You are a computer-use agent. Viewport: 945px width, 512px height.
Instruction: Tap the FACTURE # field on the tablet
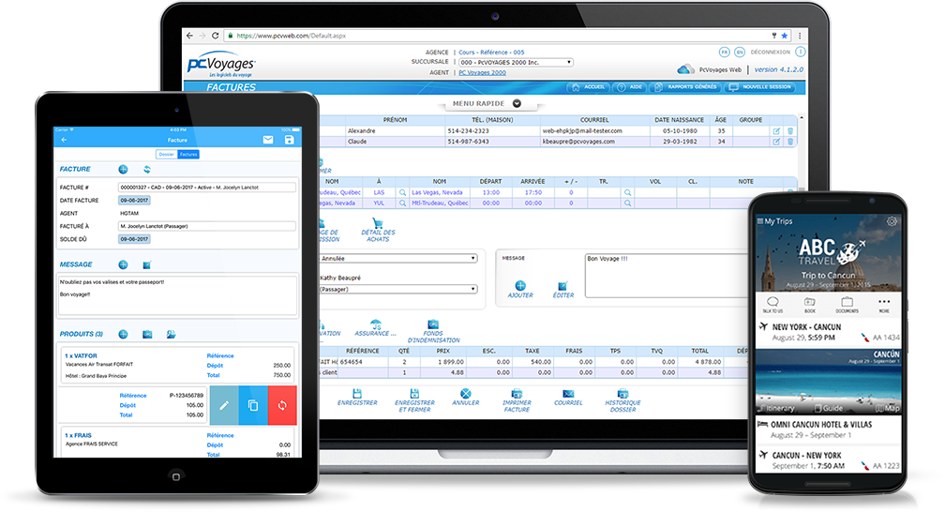(x=206, y=188)
